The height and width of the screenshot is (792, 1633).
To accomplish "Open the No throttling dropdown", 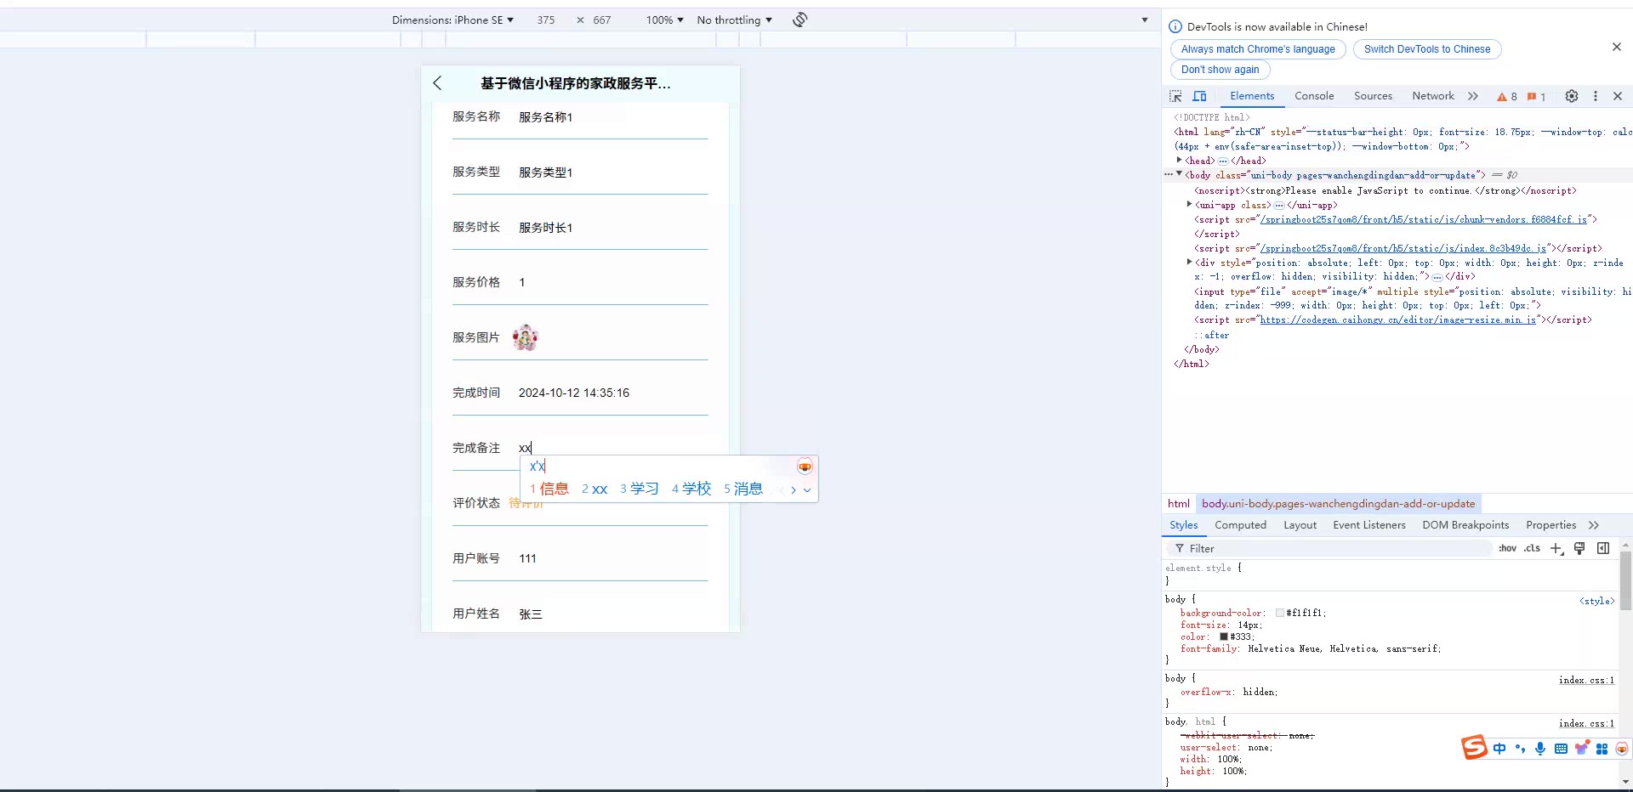I will point(734,20).
